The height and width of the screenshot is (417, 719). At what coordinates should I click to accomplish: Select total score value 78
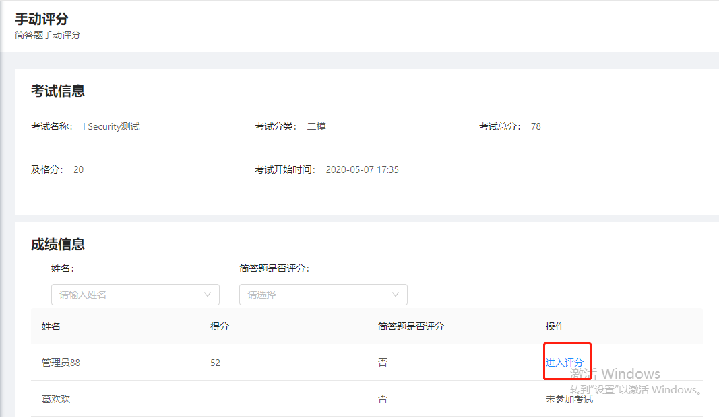coord(536,127)
